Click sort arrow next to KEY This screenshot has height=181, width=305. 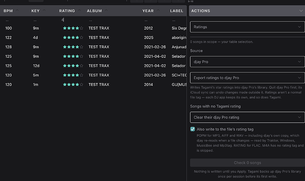click(x=44, y=10)
